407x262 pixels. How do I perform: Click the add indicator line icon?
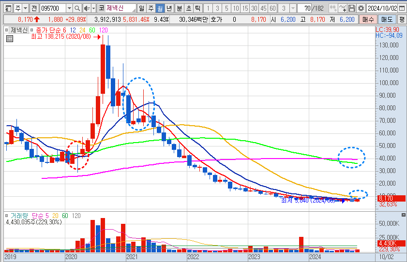click(343, 8)
